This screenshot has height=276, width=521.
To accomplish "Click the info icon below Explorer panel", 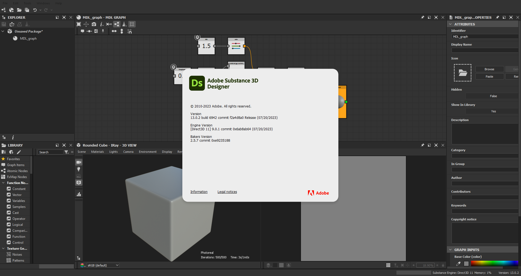I will pyautogui.click(x=13, y=138).
